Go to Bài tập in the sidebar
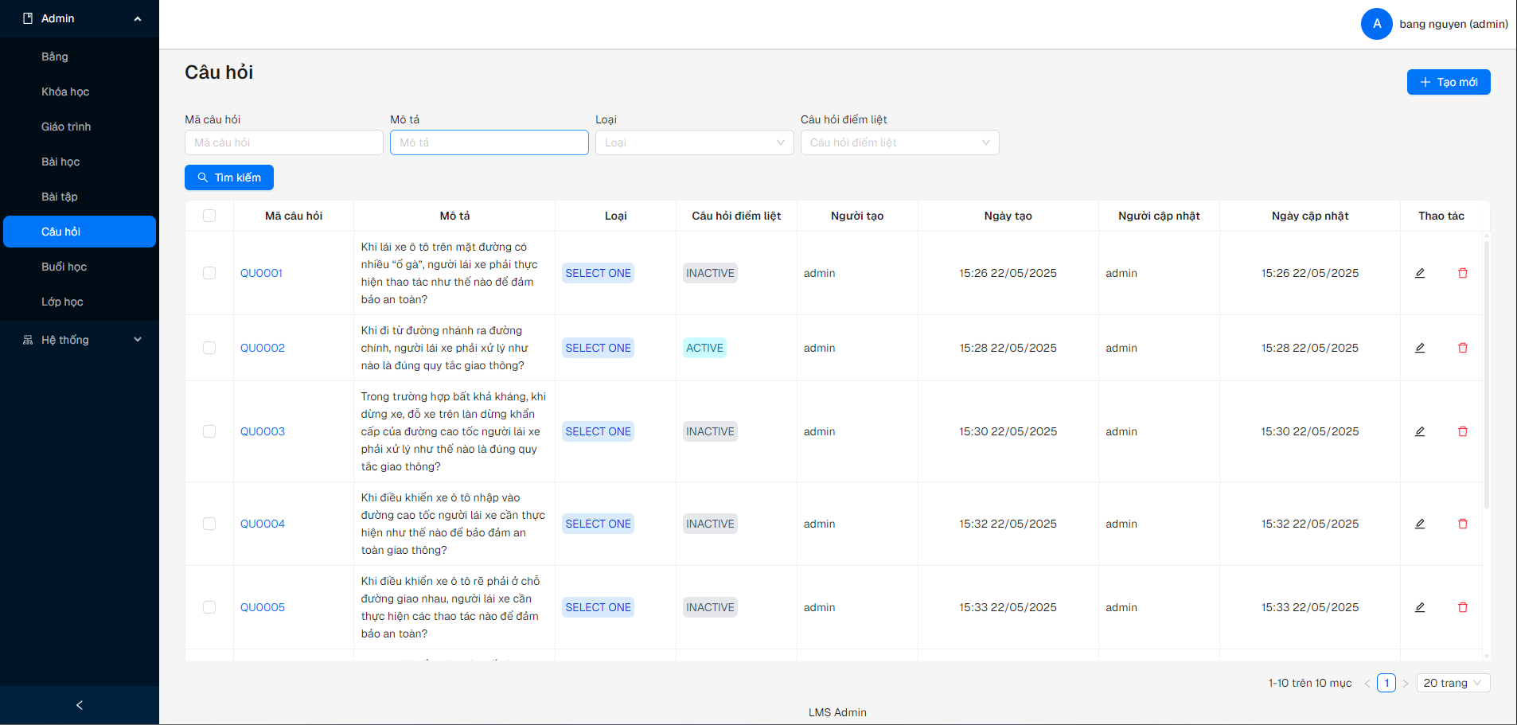The image size is (1517, 725). (x=60, y=197)
